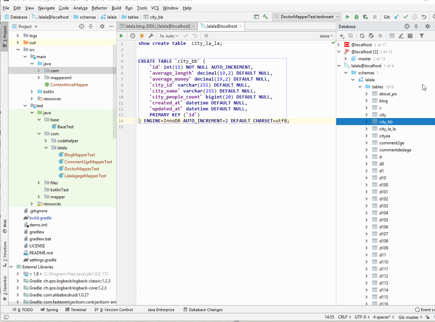This screenshot has height=322, width=435.
Task: Open the Database panel settings gear
Action: (x=427, y=26)
